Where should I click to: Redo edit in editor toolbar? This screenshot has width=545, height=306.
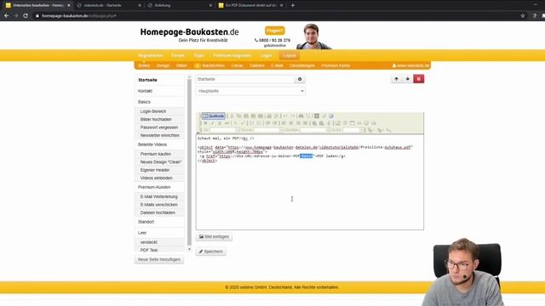coord(292,116)
